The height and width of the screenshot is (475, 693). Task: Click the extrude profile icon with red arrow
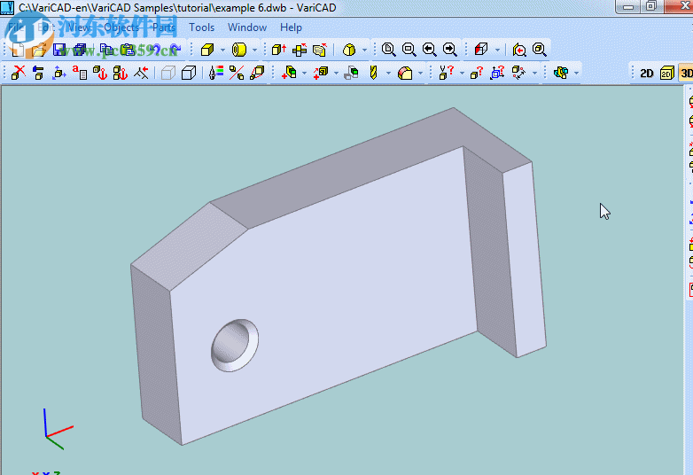[279, 50]
